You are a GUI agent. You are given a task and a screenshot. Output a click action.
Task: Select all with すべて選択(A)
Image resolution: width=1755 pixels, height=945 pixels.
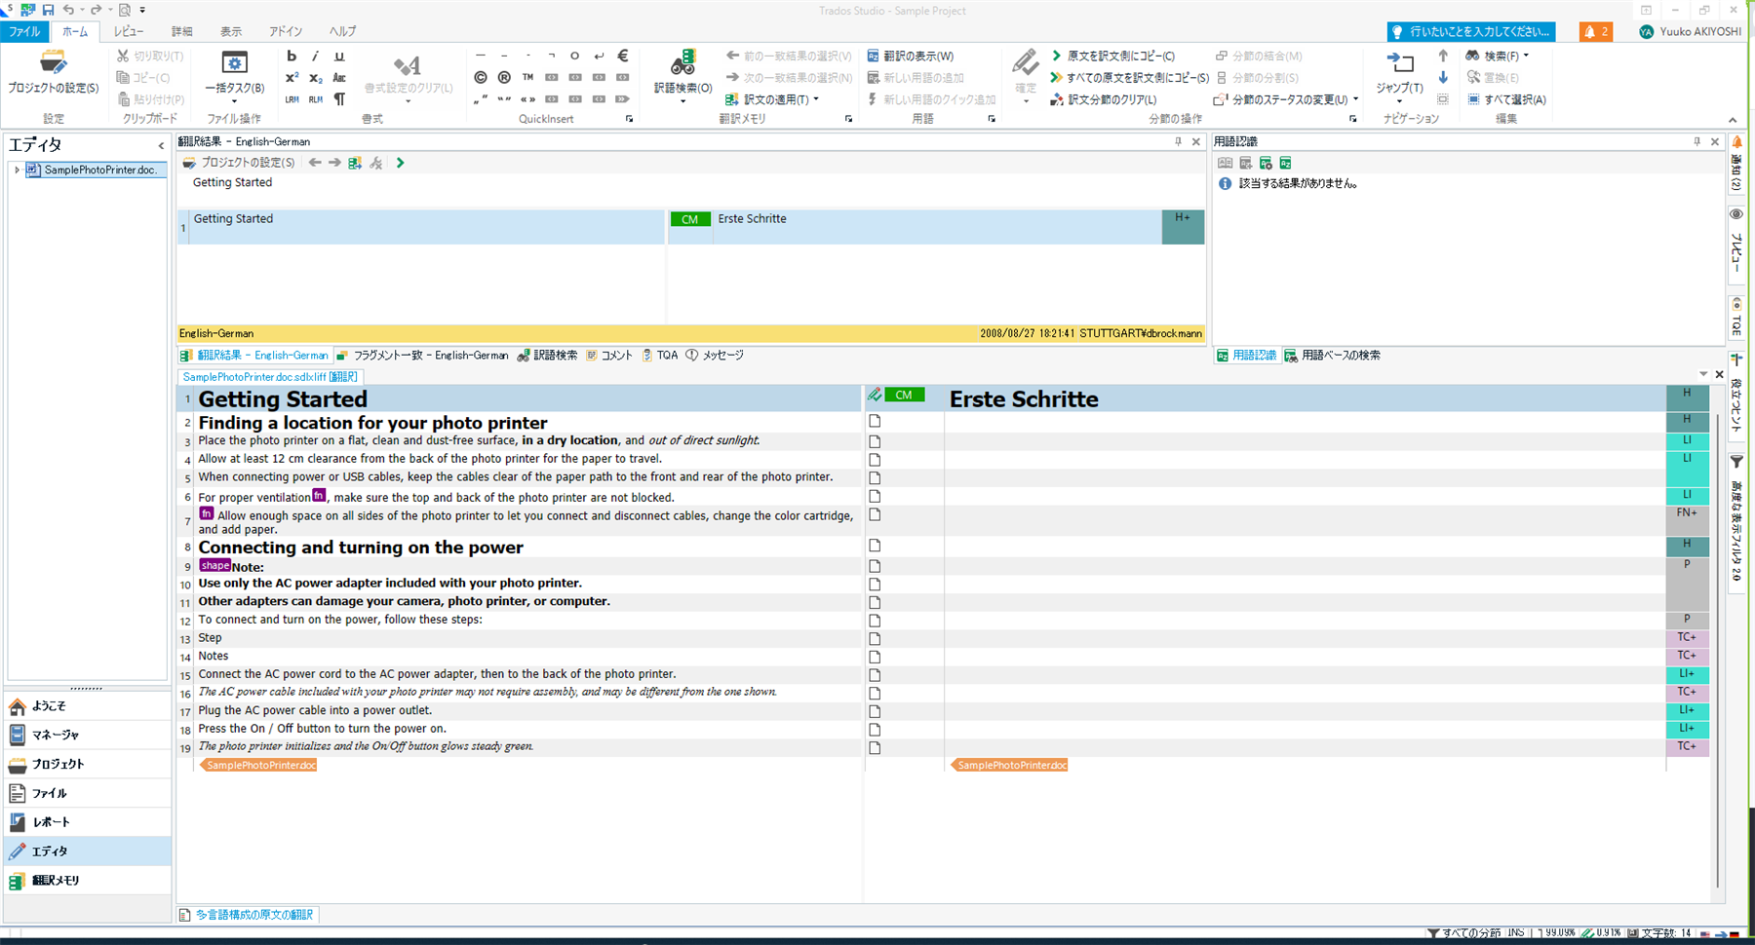tap(1506, 99)
